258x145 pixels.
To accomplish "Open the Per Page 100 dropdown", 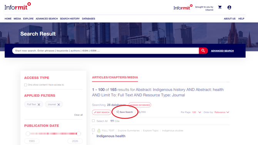I will [x=196, y=112].
